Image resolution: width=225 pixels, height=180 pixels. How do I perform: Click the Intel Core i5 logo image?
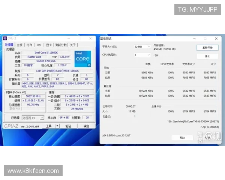82,59
